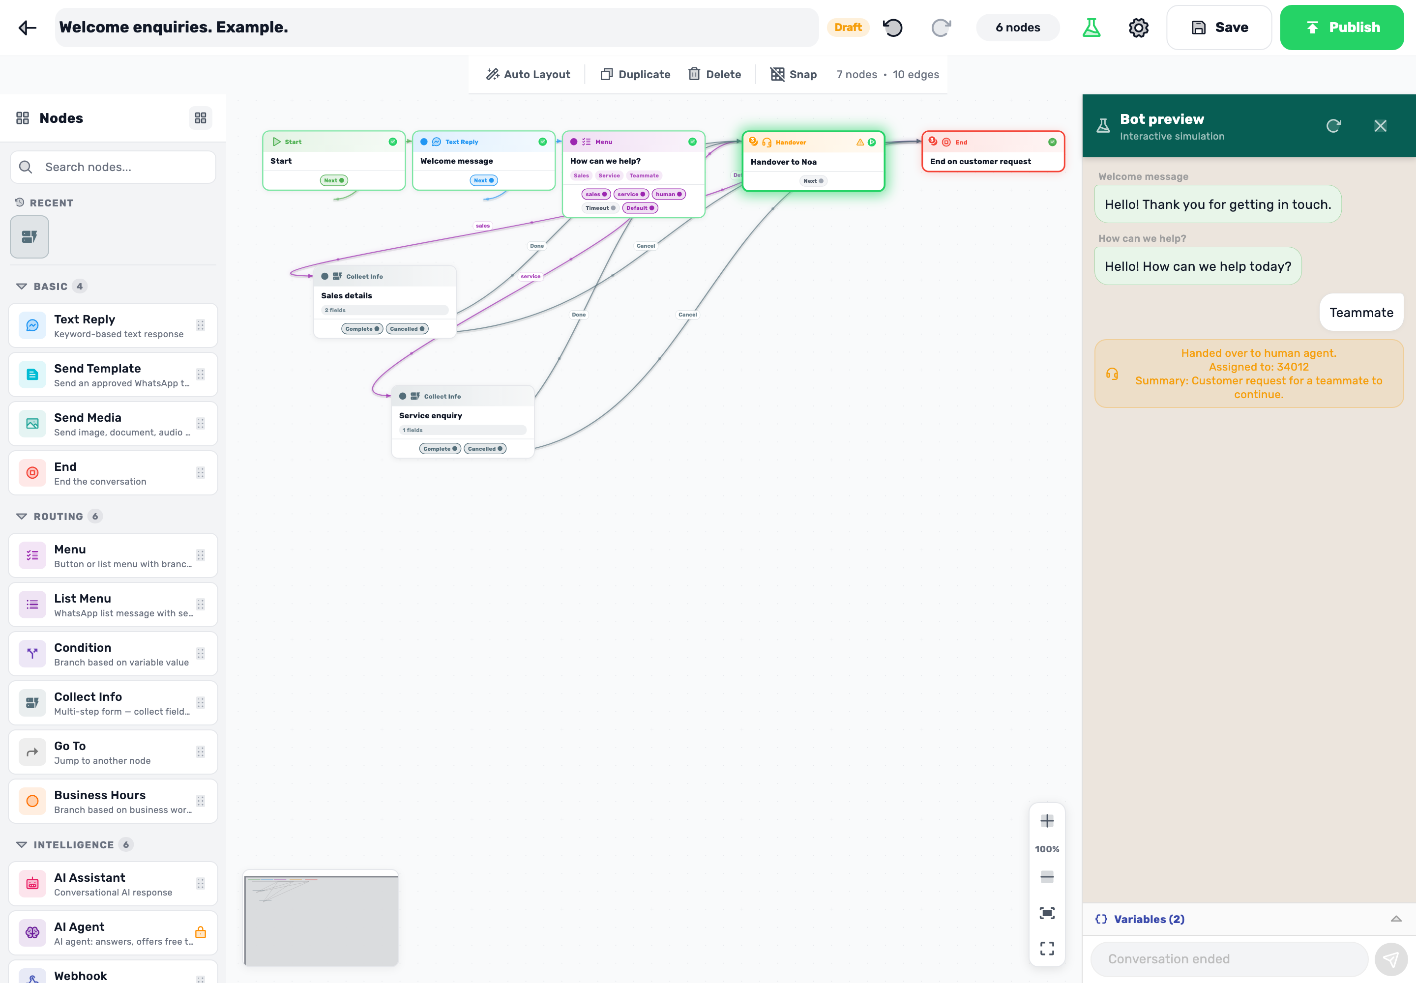The image size is (1416, 983).
Task: Click the redo icon in top bar
Action: point(941,27)
